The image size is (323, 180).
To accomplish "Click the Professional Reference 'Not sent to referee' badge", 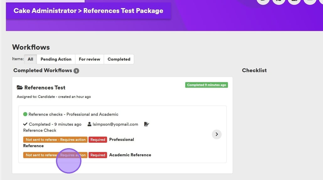I will coord(56,140).
